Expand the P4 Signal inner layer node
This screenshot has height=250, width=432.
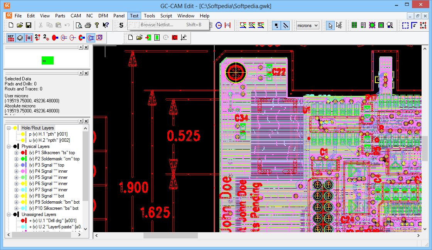point(16,171)
